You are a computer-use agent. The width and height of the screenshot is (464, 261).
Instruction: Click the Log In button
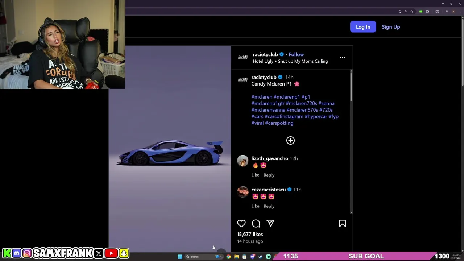(x=363, y=27)
